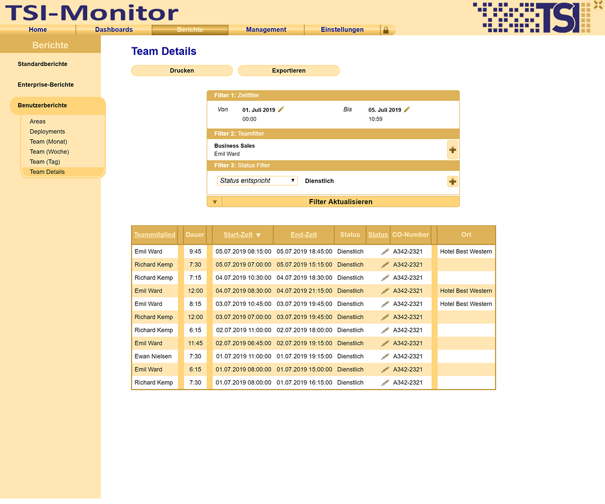Click Emil Ward in the Teamfilter
Image resolution: width=605 pixels, height=504 pixels.
(227, 154)
